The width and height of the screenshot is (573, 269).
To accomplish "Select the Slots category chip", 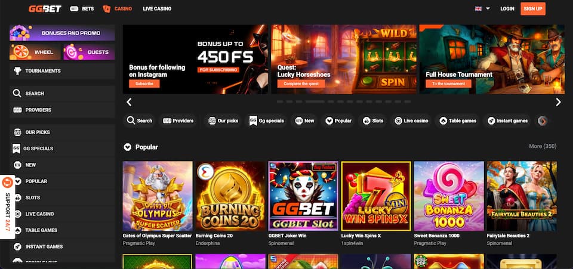I will click(373, 121).
